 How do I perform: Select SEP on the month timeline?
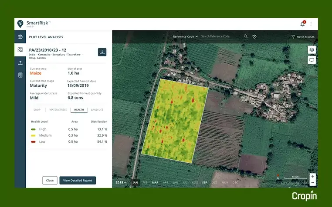[x=204, y=183]
